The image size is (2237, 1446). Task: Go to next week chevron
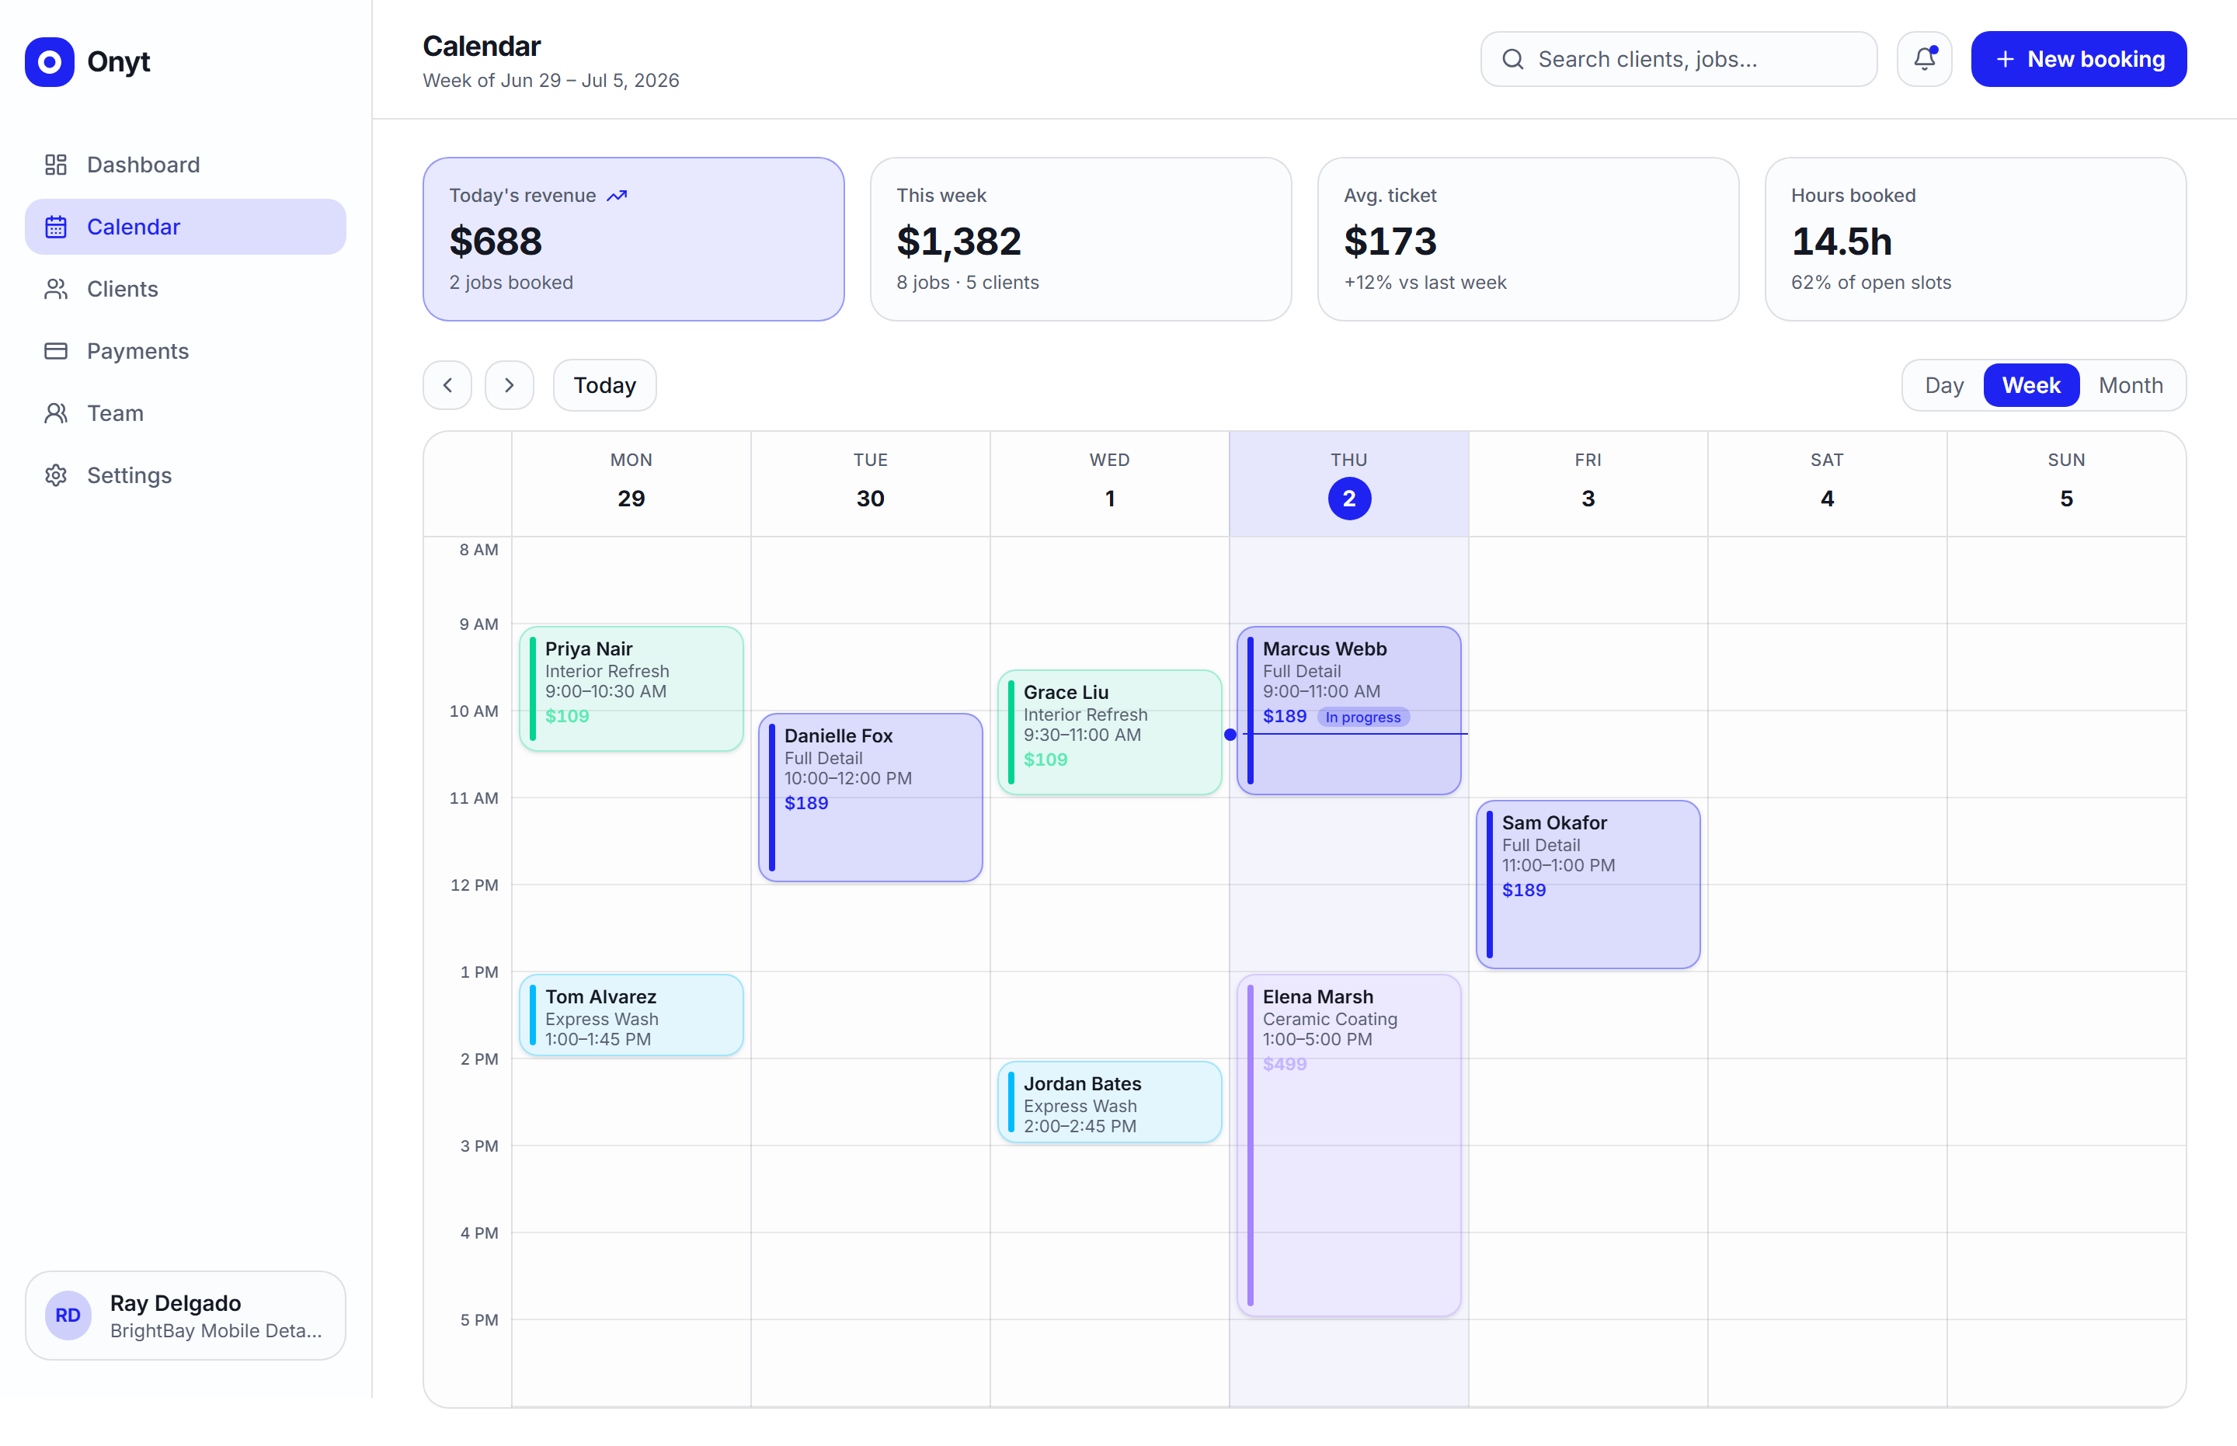click(x=509, y=385)
